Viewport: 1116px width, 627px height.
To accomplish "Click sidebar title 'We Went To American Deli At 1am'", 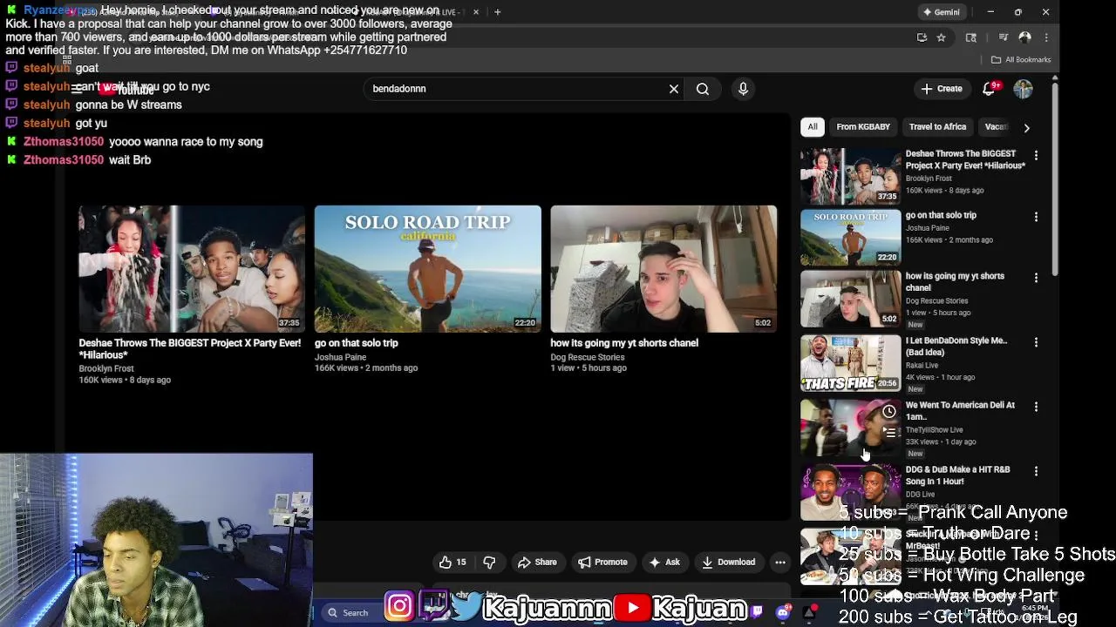I will click(960, 411).
